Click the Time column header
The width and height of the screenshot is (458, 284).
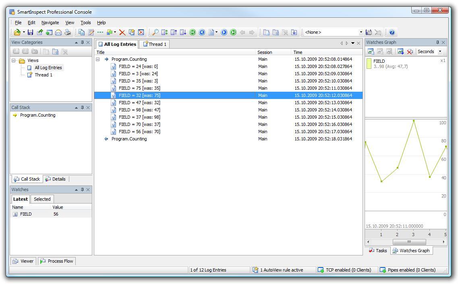[327, 52]
